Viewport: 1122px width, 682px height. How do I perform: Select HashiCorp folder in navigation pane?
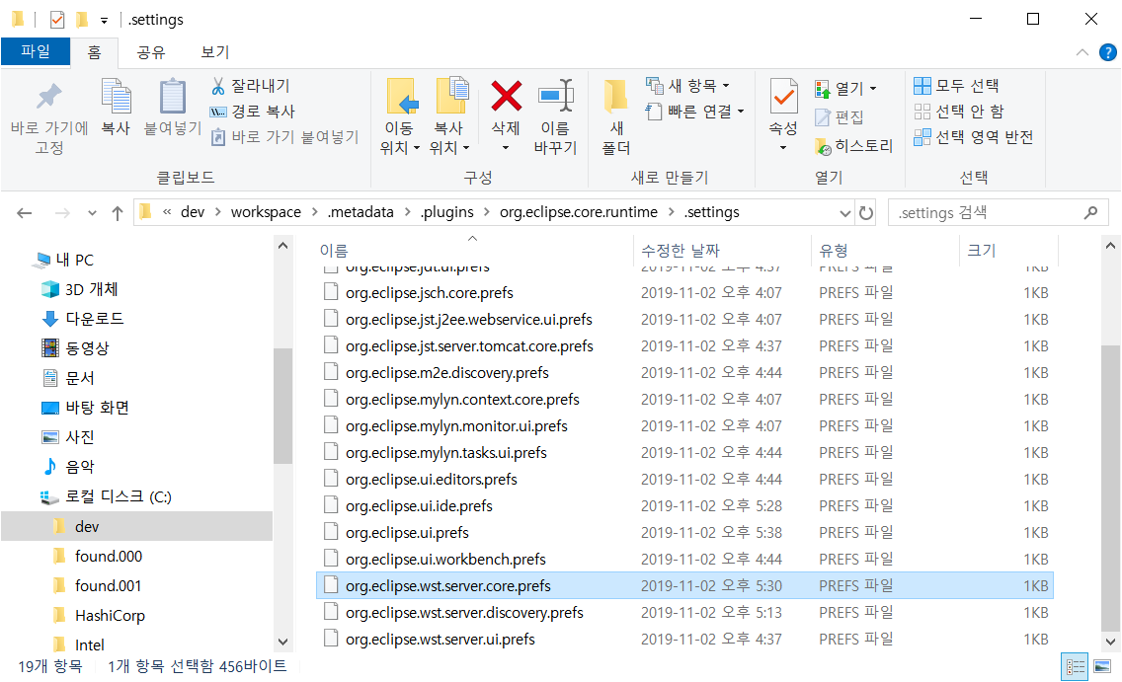100,616
